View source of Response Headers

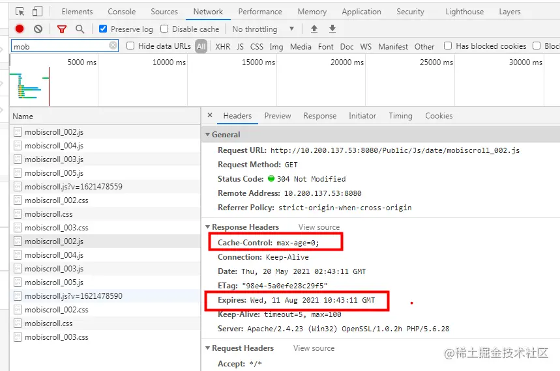click(319, 227)
